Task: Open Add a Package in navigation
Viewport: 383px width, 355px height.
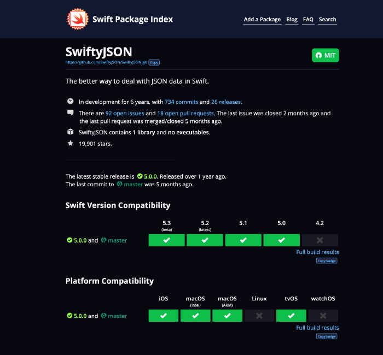Action: point(262,20)
